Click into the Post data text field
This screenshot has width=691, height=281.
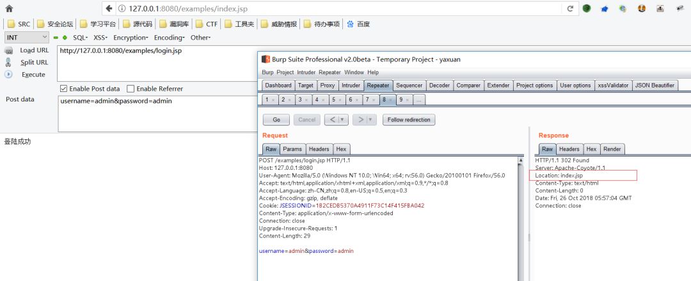[157, 114]
